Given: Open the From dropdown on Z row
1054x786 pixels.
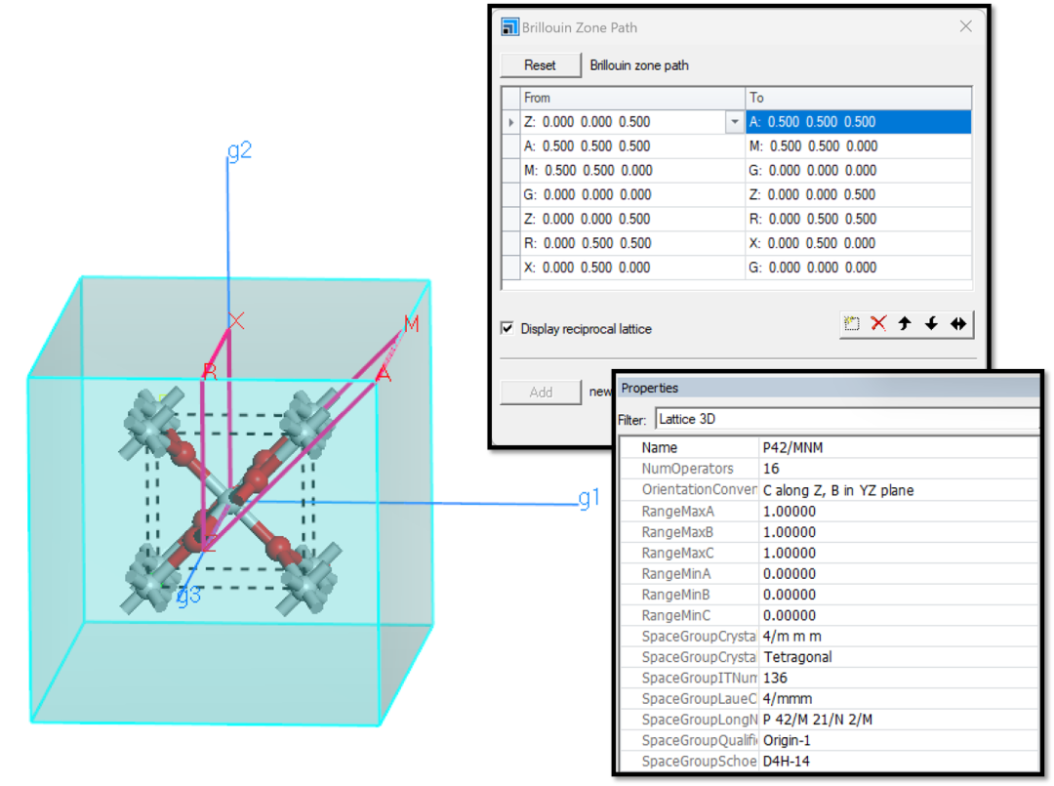Looking at the screenshot, I should point(734,122).
